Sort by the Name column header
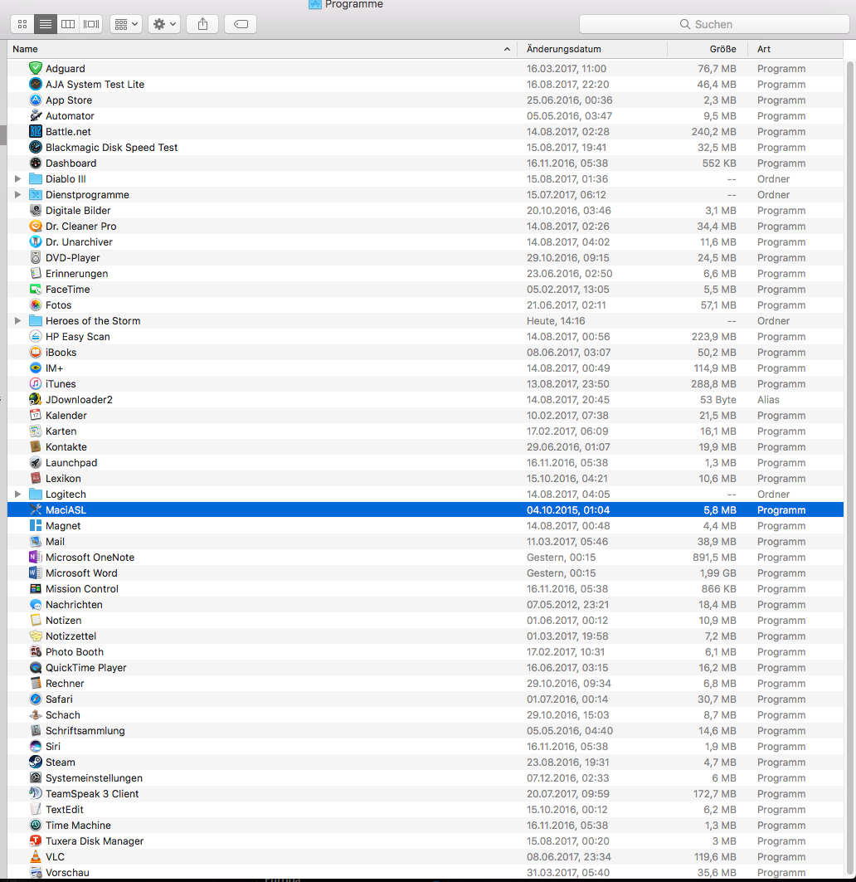The height and width of the screenshot is (882, 856). [x=262, y=49]
